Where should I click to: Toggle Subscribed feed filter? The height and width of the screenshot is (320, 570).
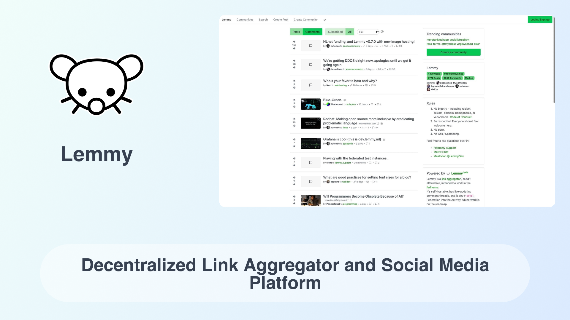[335, 32]
